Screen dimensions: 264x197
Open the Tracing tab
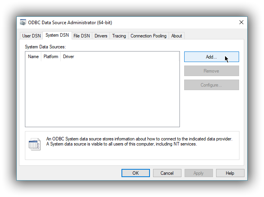point(119,36)
